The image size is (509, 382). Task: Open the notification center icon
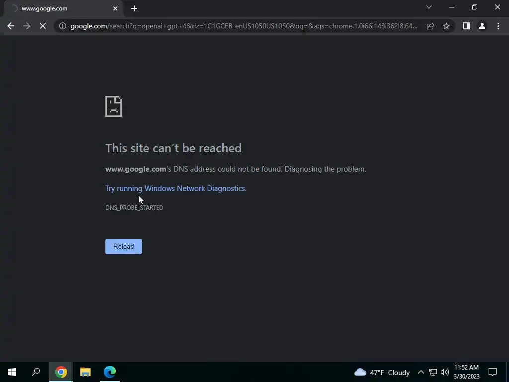click(493, 372)
